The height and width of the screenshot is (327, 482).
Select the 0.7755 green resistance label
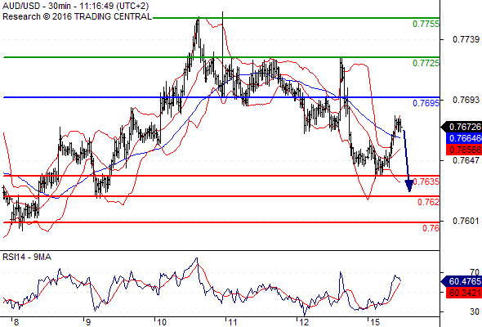tap(426, 24)
